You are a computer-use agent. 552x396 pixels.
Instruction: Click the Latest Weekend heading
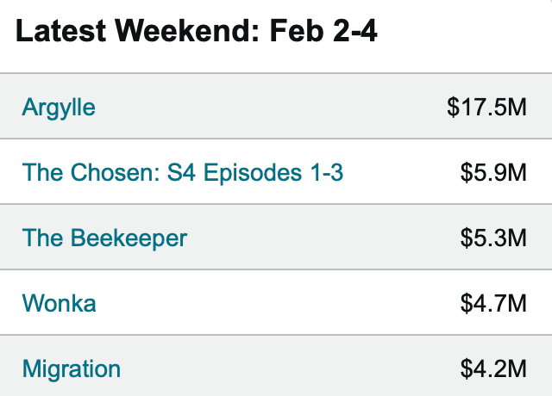(x=197, y=31)
